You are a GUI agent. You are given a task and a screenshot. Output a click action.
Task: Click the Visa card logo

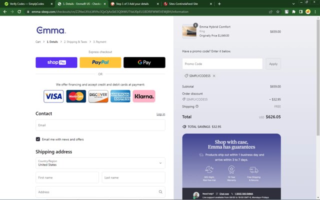coord(53,96)
